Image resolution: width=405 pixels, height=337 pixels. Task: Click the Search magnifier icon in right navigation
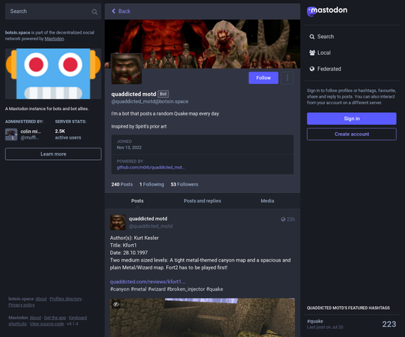tap(312, 37)
